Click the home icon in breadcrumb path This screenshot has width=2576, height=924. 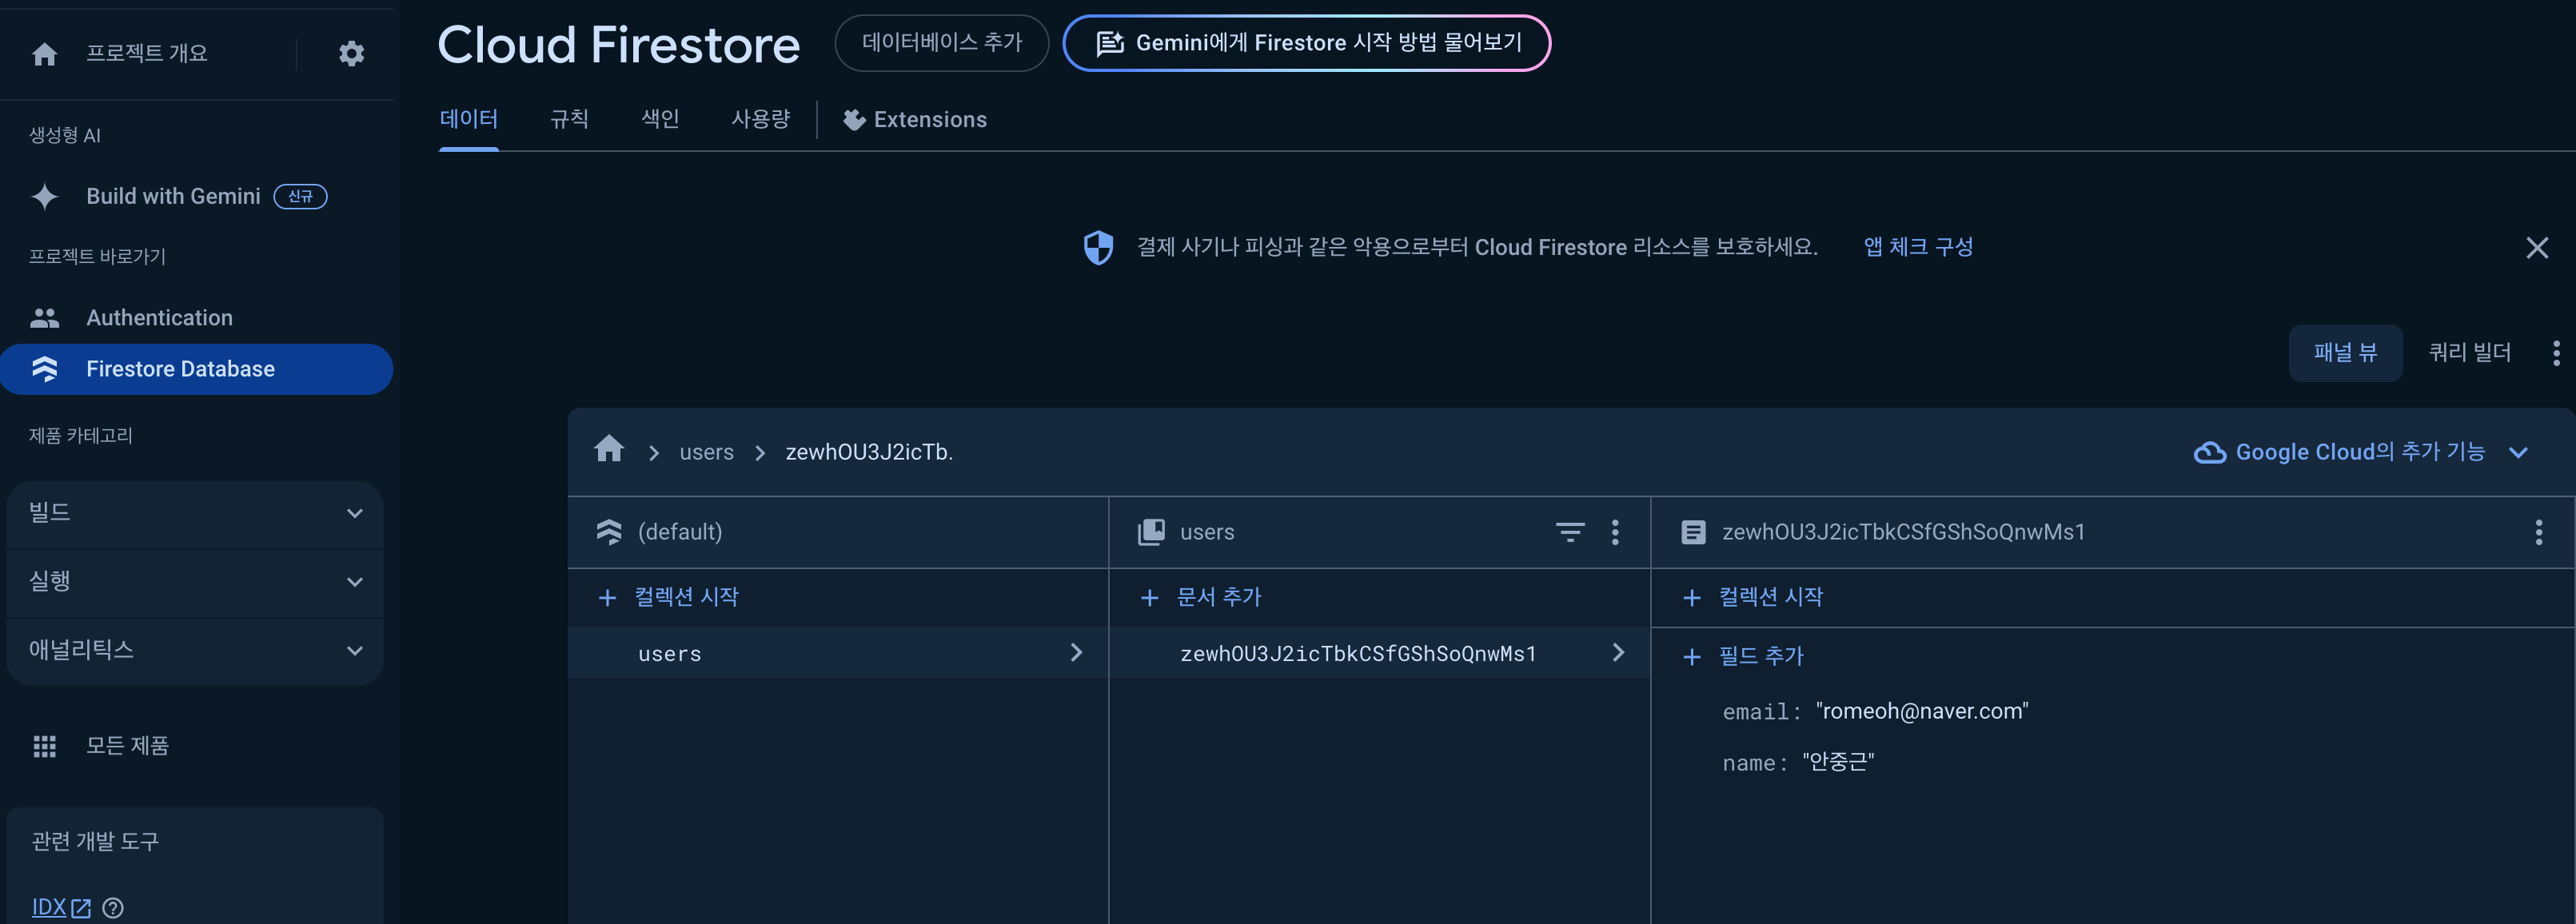(x=609, y=449)
